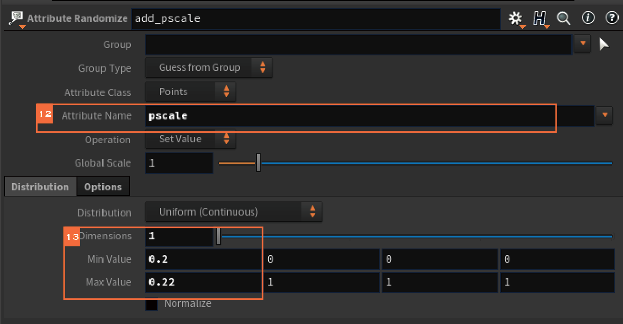Open help with the question mark icon
Image resolution: width=623 pixels, height=324 pixels.
click(x=612, y=18)
